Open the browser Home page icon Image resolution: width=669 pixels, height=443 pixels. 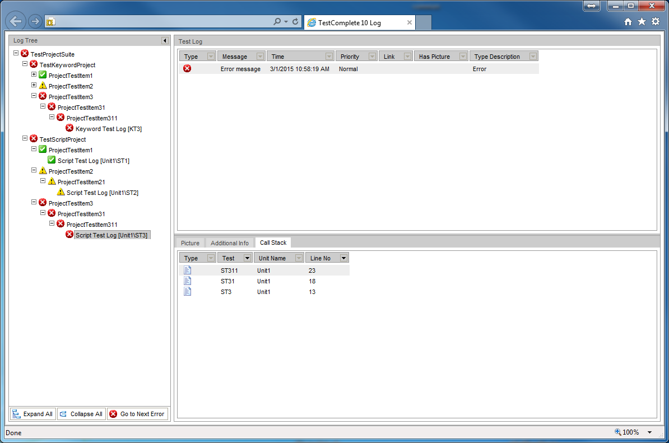point(628,22)
